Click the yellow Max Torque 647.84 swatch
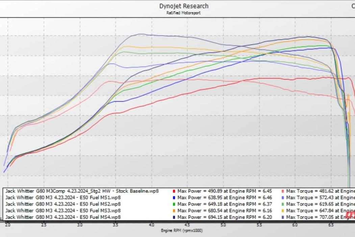This screenshot has height=237, width=355. point(283,211)
